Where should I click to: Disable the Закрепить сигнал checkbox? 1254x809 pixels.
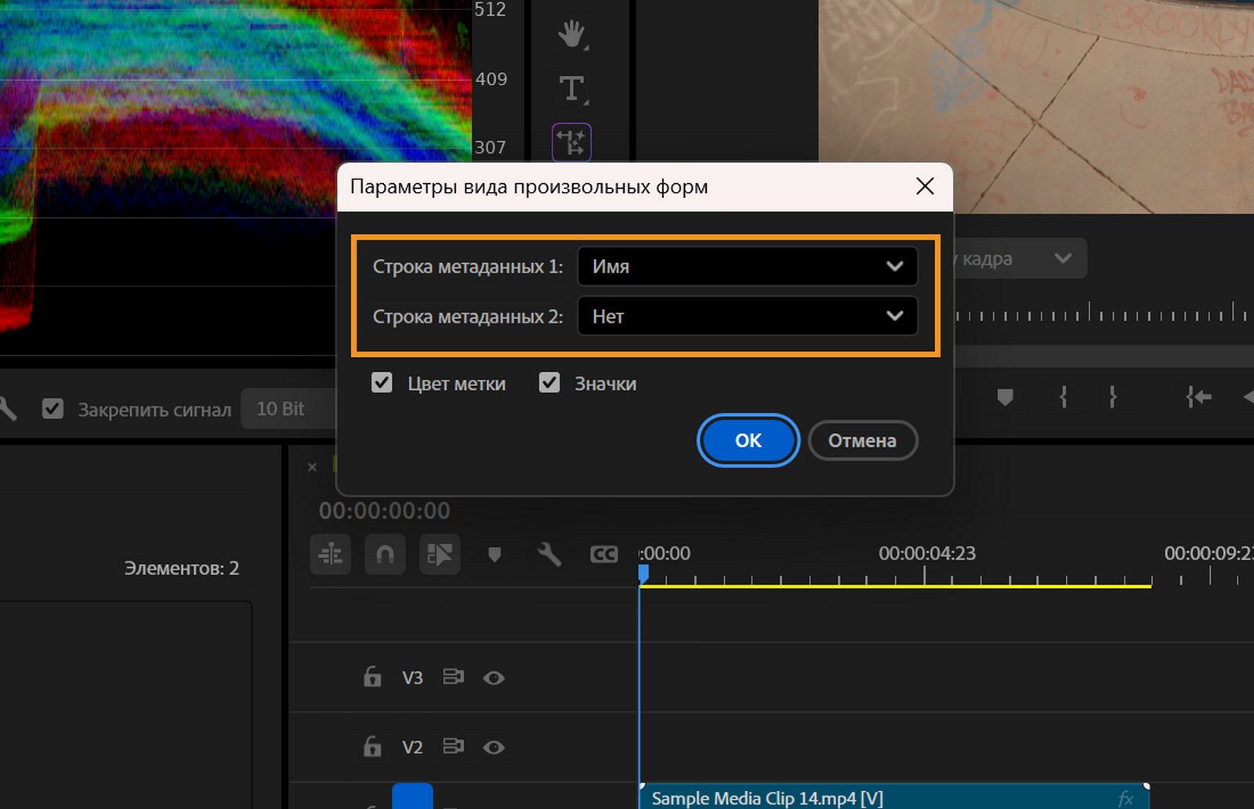click(53, 409)
